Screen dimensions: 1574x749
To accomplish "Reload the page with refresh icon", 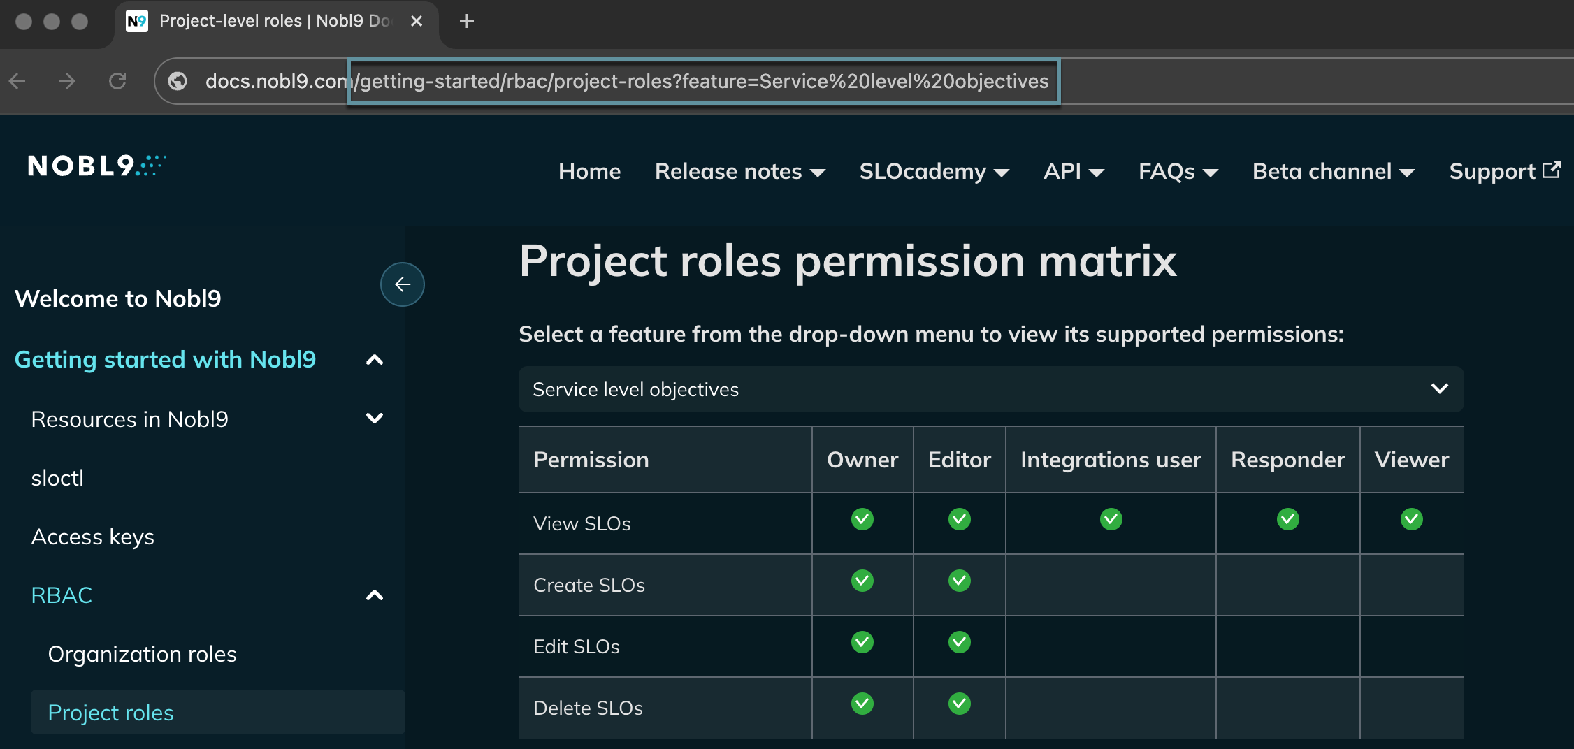I will tap(117, 82).
